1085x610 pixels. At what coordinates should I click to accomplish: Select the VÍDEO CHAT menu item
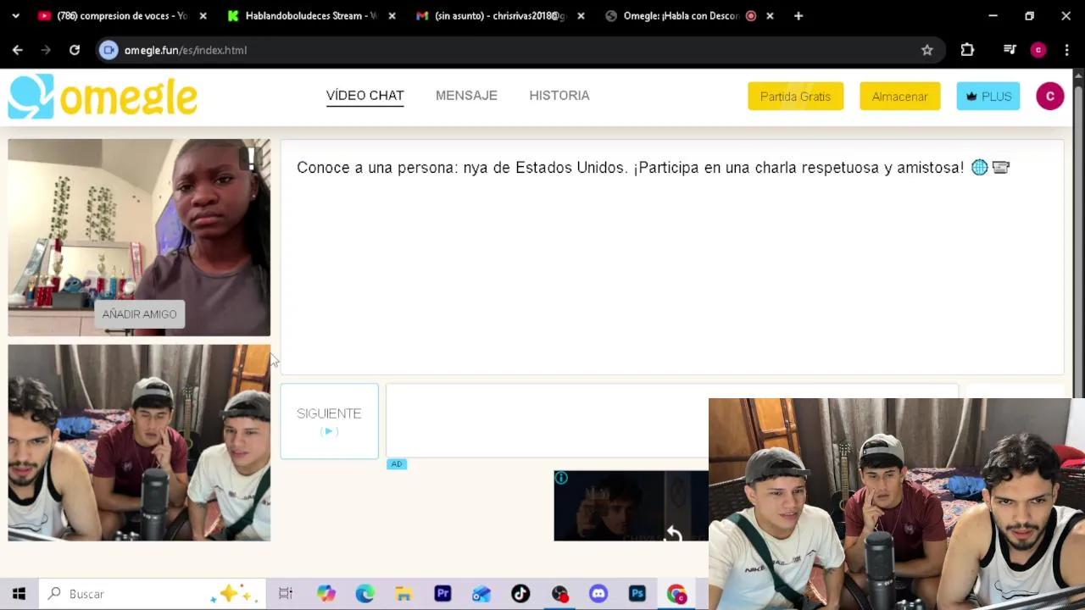[x=364, y=96]
